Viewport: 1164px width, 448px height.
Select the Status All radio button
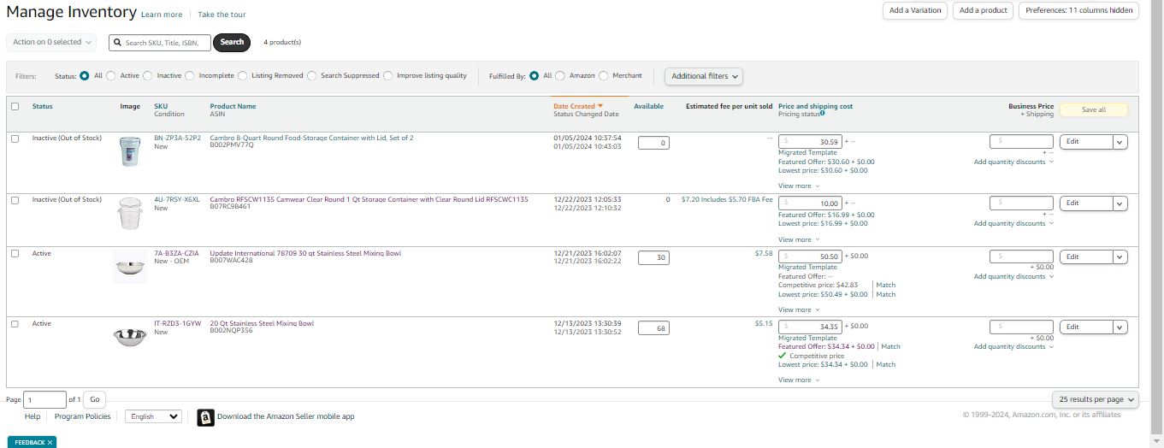(85, 75)
